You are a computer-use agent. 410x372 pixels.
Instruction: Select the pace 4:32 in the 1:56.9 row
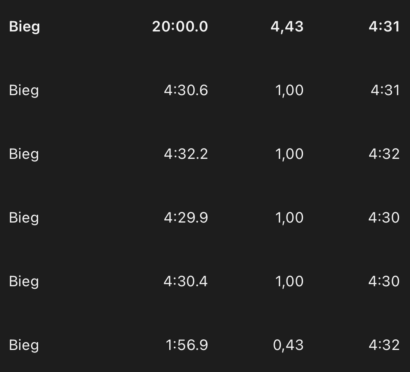[384, 345]
